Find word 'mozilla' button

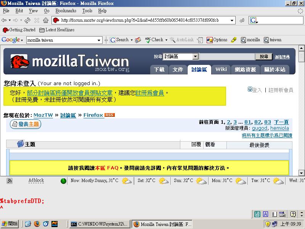(250, 40)
